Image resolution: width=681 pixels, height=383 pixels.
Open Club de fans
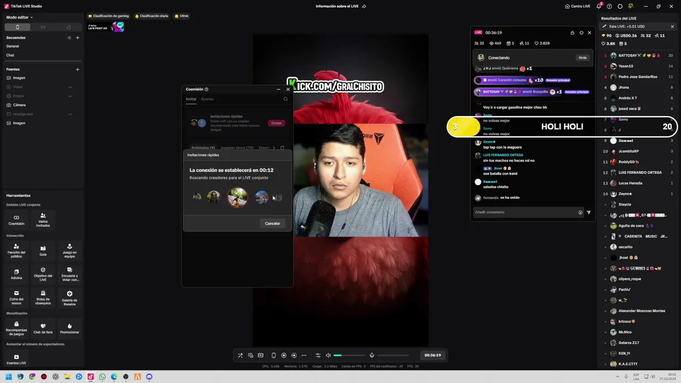coord(43,328)
